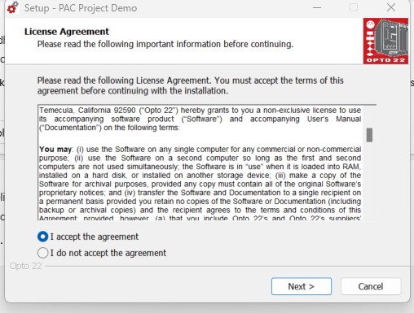
Task: Click the Cancel button
Action: 371,286
